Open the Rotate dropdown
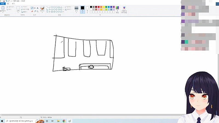Viewport: 219px width, 123px height. click(x=24, y=12)
